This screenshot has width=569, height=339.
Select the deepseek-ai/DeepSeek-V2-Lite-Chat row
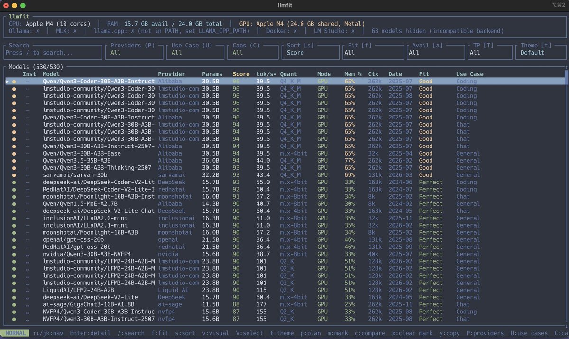pyautogui.click(x=285, y=211)
